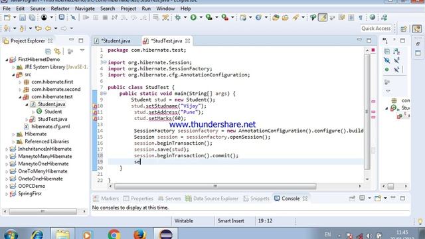This screenshot has height=239, width=425.
Task: Click the editor vertical scrollbar
Action: (x=367, y=112)
